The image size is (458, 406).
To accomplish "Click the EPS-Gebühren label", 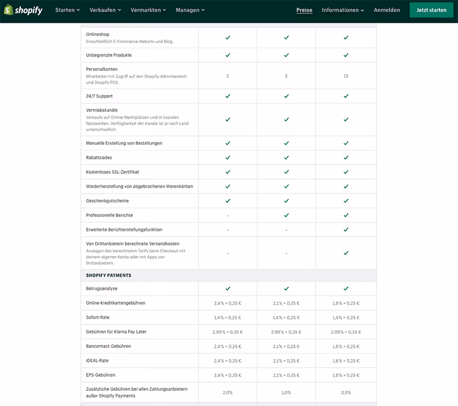I will point(101,375).
